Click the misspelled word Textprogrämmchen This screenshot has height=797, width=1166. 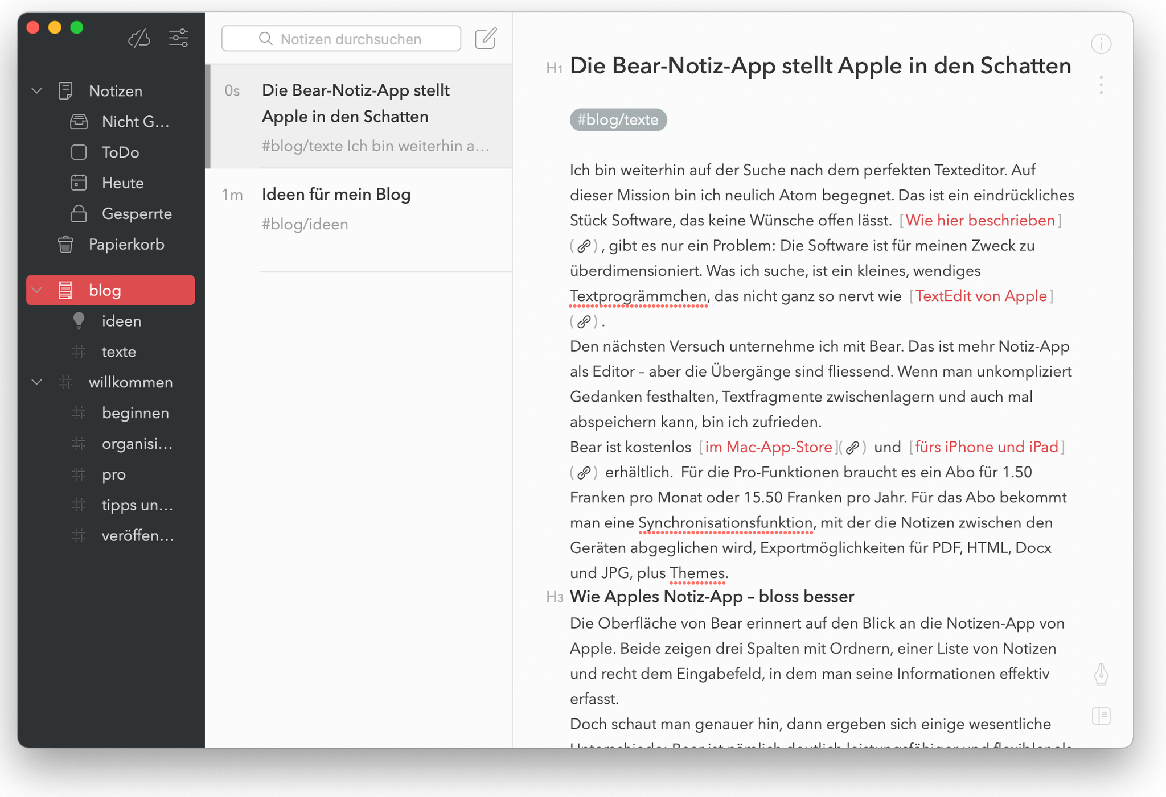[638, 296]
